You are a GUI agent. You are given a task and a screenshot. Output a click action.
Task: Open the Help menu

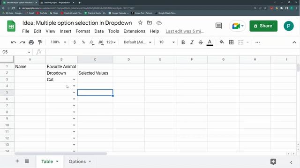(154, 31)
